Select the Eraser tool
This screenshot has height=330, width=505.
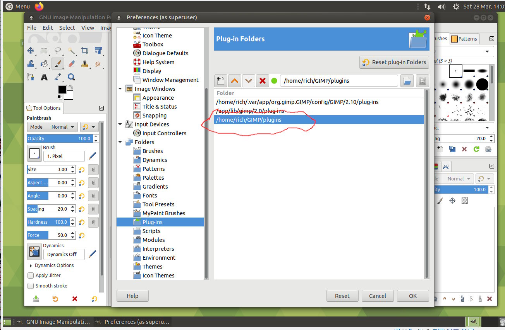click(x=71, y=64)
